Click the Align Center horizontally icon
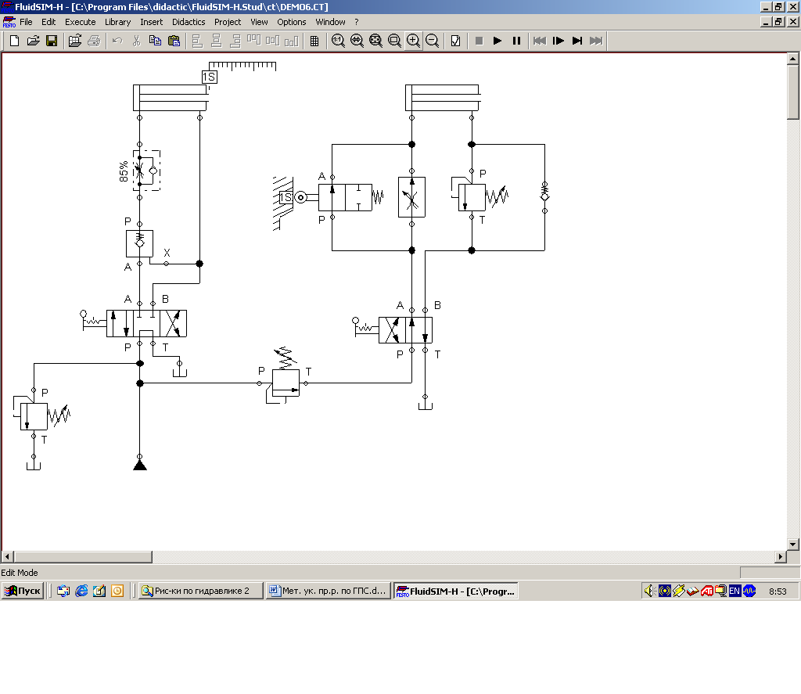 click(216, 41)
